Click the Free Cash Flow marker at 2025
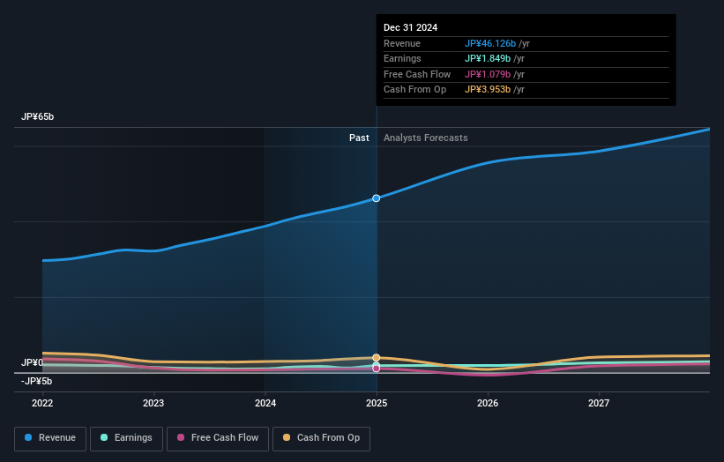Screen dimensions: 724x462 377,369
